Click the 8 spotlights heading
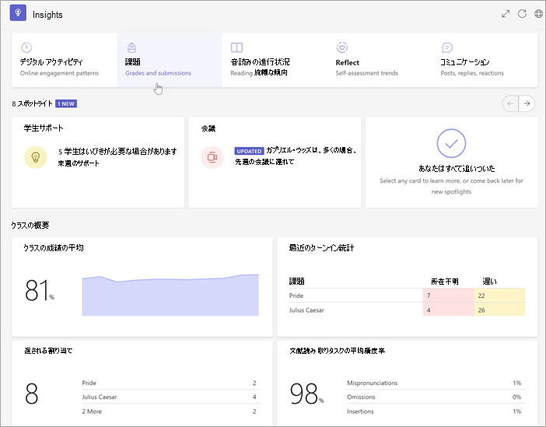Screen dimensions: 546x427 click(x=32, y=103)
